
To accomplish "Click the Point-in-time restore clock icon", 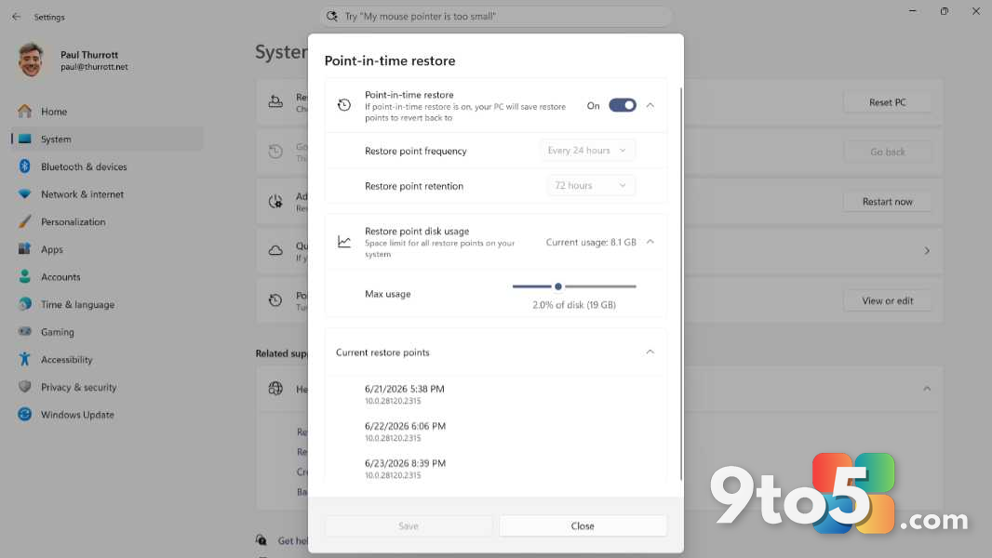I will 344,105.
